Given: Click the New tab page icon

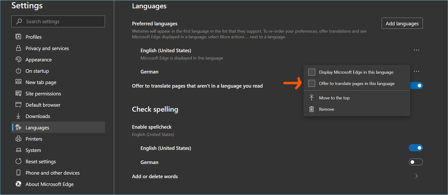Looking at the screenshot, I should pyautogui.click(x=18, y=82).
